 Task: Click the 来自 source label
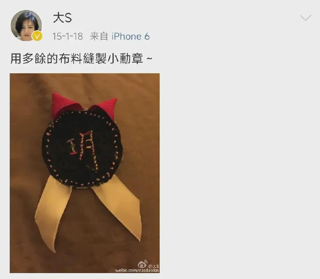(99, 36)
